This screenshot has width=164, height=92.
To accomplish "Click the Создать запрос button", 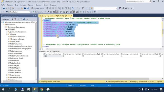I will pyautogui.click(x=38, y=8).
